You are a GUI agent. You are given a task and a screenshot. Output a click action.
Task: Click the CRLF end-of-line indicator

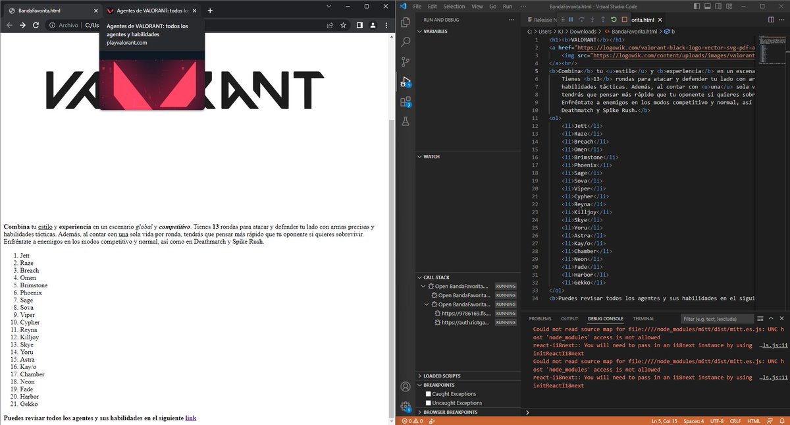point(735,421)
